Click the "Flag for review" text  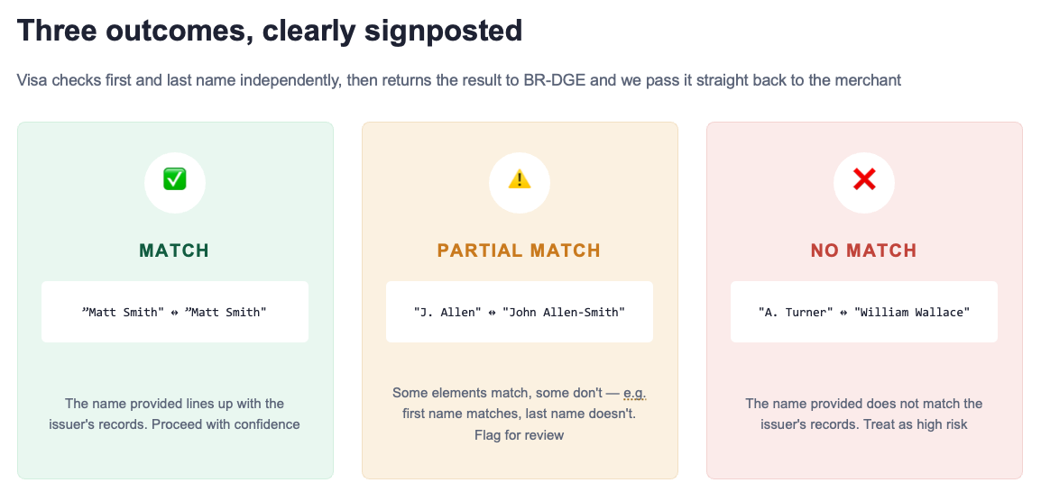(520, 435)
